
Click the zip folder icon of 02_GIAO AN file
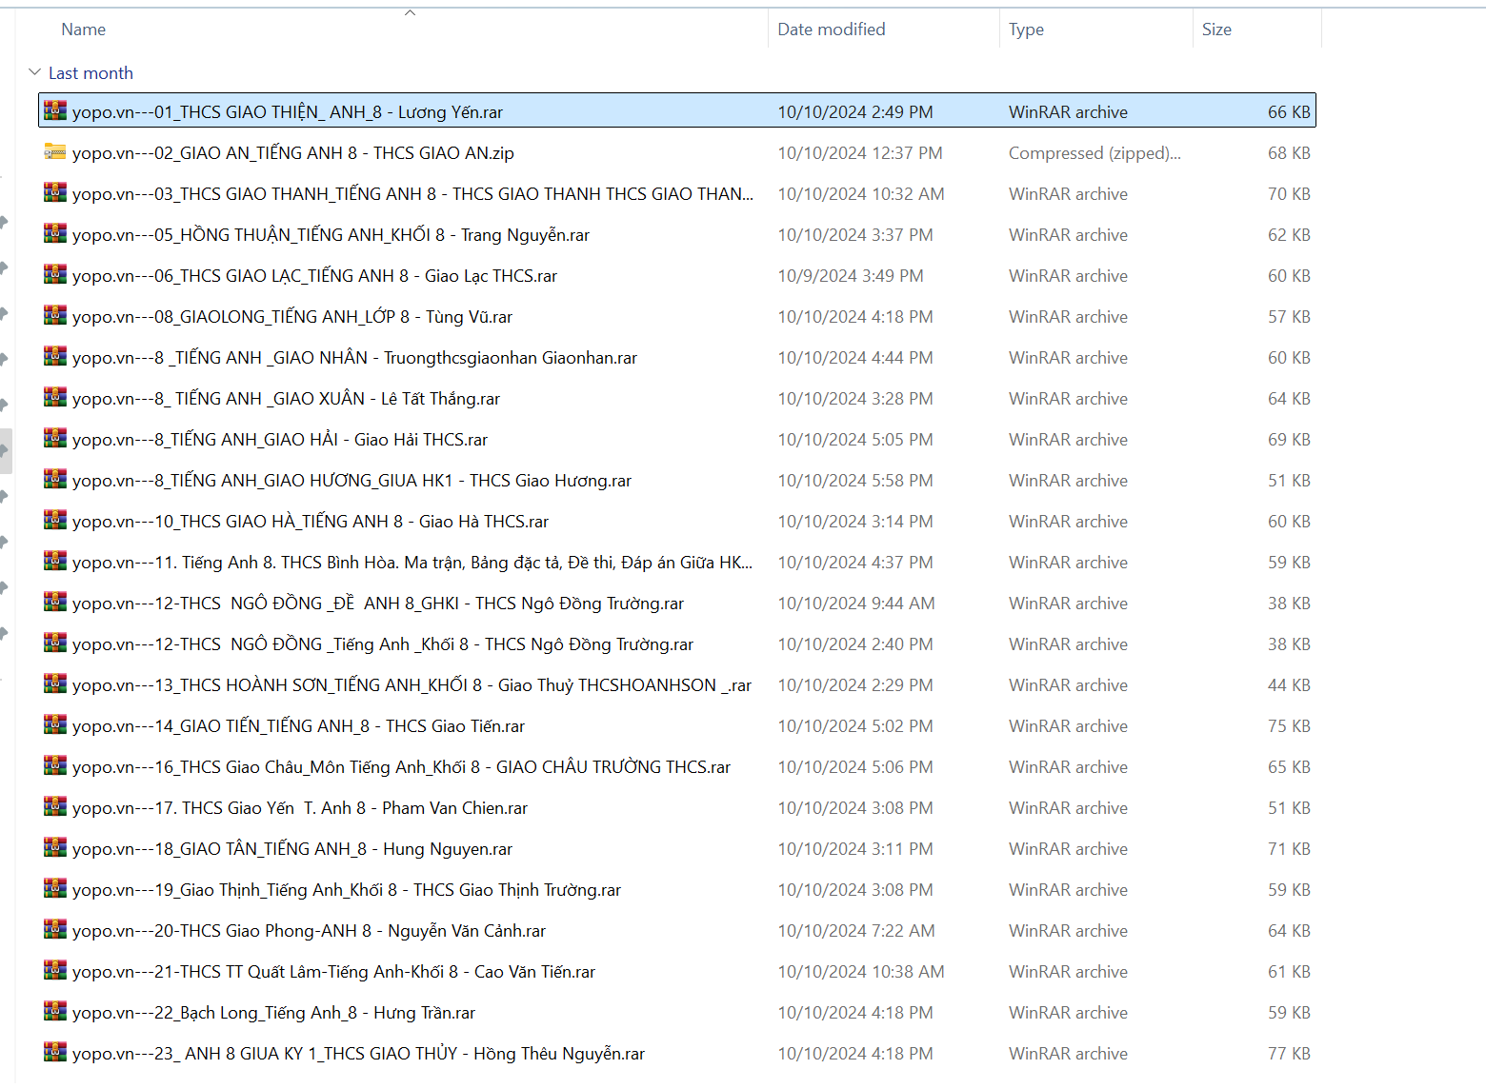(x=55, y=151)
